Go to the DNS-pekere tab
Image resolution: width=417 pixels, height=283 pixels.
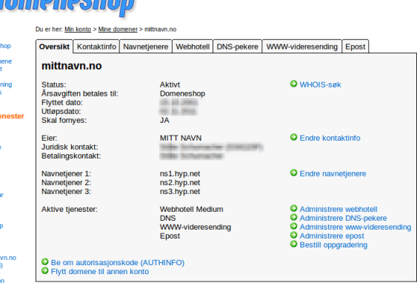[238, 47]
